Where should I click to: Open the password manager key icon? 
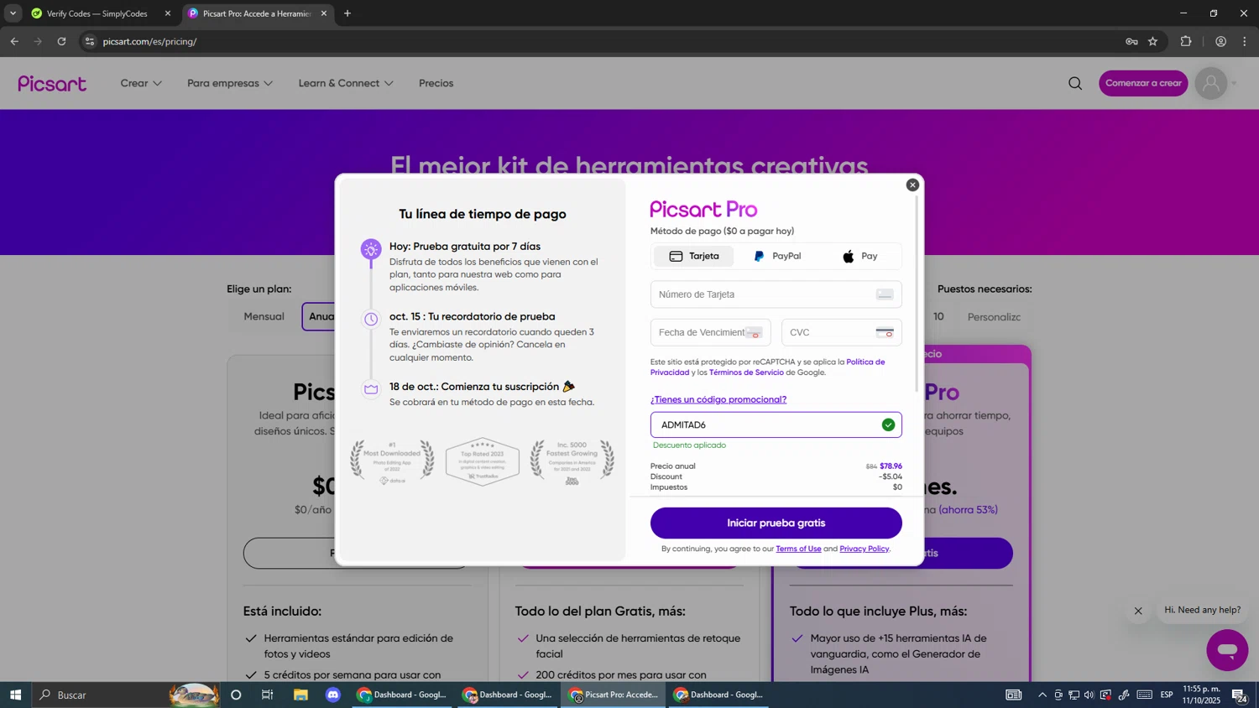[x=1131, y=41]
